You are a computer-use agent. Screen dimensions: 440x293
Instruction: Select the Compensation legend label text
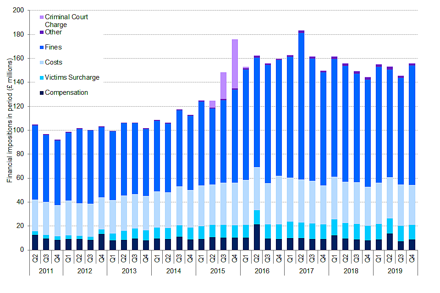(66, 92)
